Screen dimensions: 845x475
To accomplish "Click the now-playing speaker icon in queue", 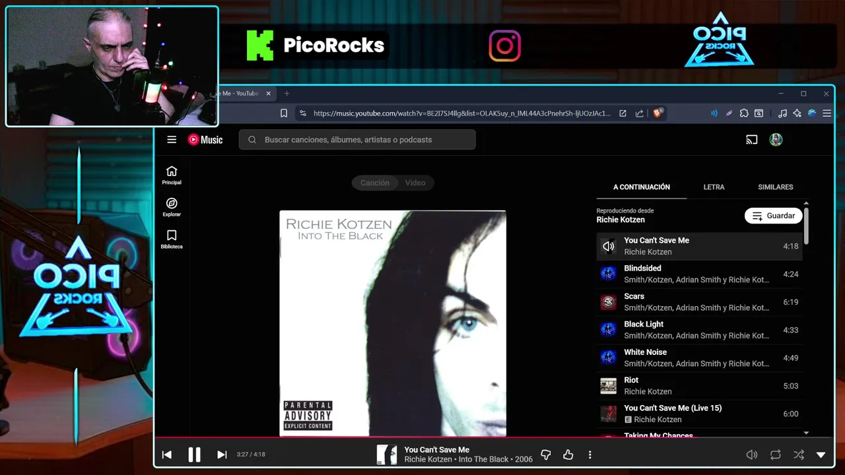I will coord(608,246).
